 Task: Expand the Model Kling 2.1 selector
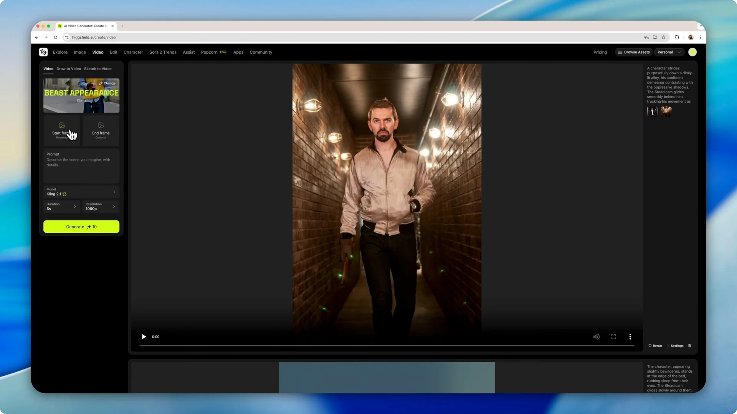click(x=81, y=192)
